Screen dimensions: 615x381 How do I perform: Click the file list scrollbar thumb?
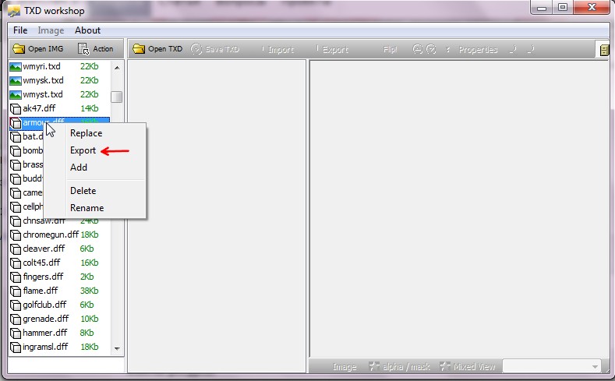tap(116, 97)
